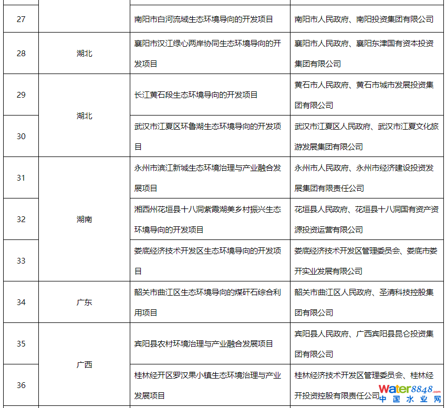Click the 韶关市曲江区 project name
Viewport: 446px width, 408px height.
(208, 302)
